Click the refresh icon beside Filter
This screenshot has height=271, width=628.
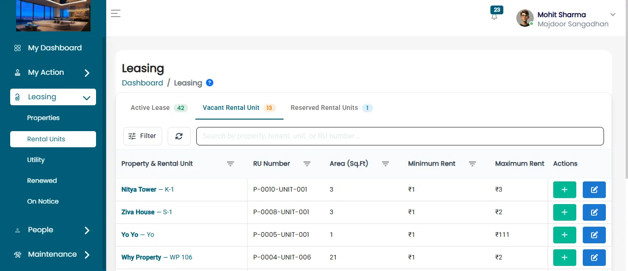(x=179, y=136)
